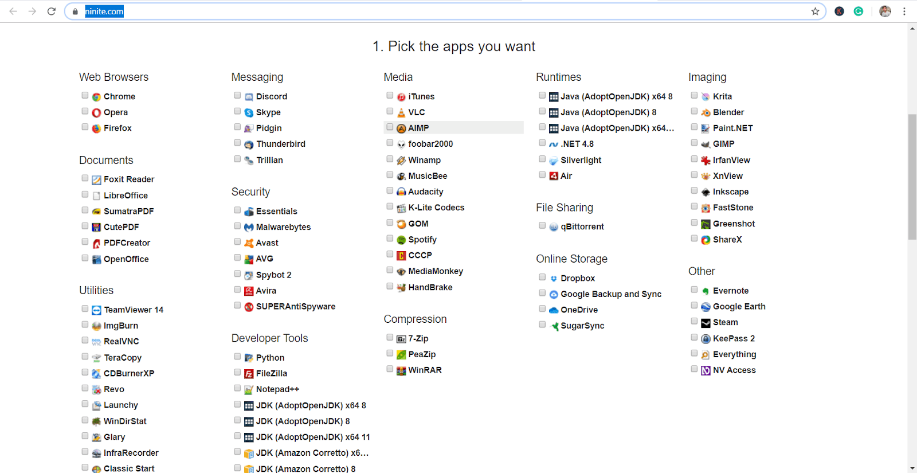917x473 pixels.
Task: Click the Malwarebytes icon
Action: [x=249, y=228]
